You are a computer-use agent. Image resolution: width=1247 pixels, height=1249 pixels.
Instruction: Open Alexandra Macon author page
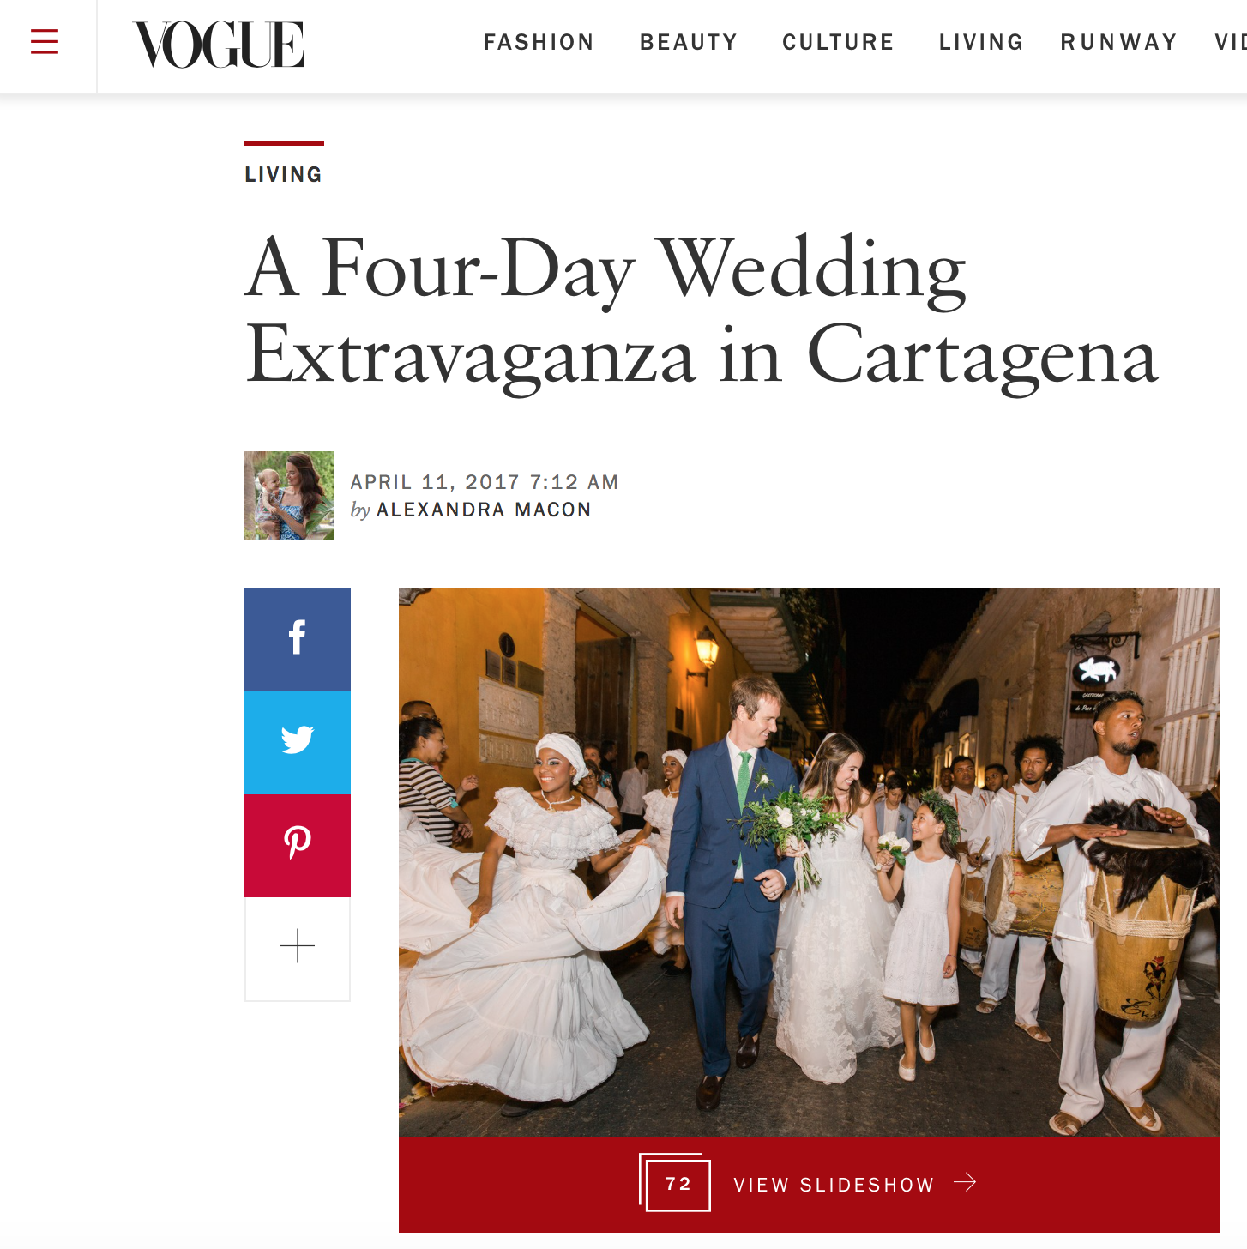[484, 510]
